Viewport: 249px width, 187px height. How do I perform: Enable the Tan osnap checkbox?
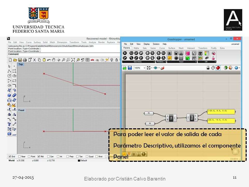(x=77, y=156)
